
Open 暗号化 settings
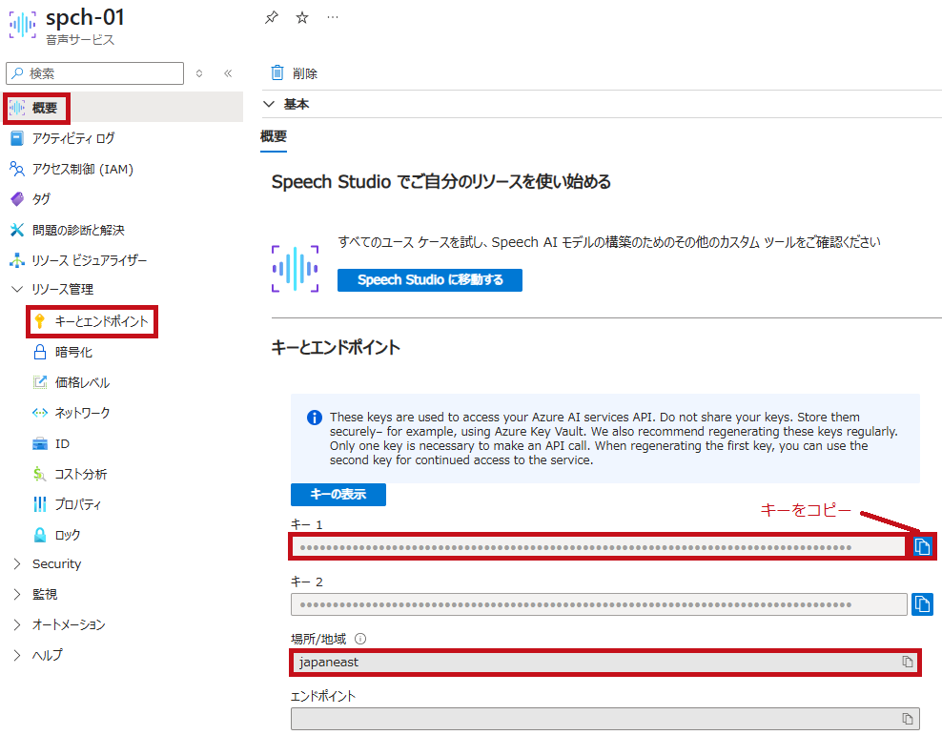point(73,352)
